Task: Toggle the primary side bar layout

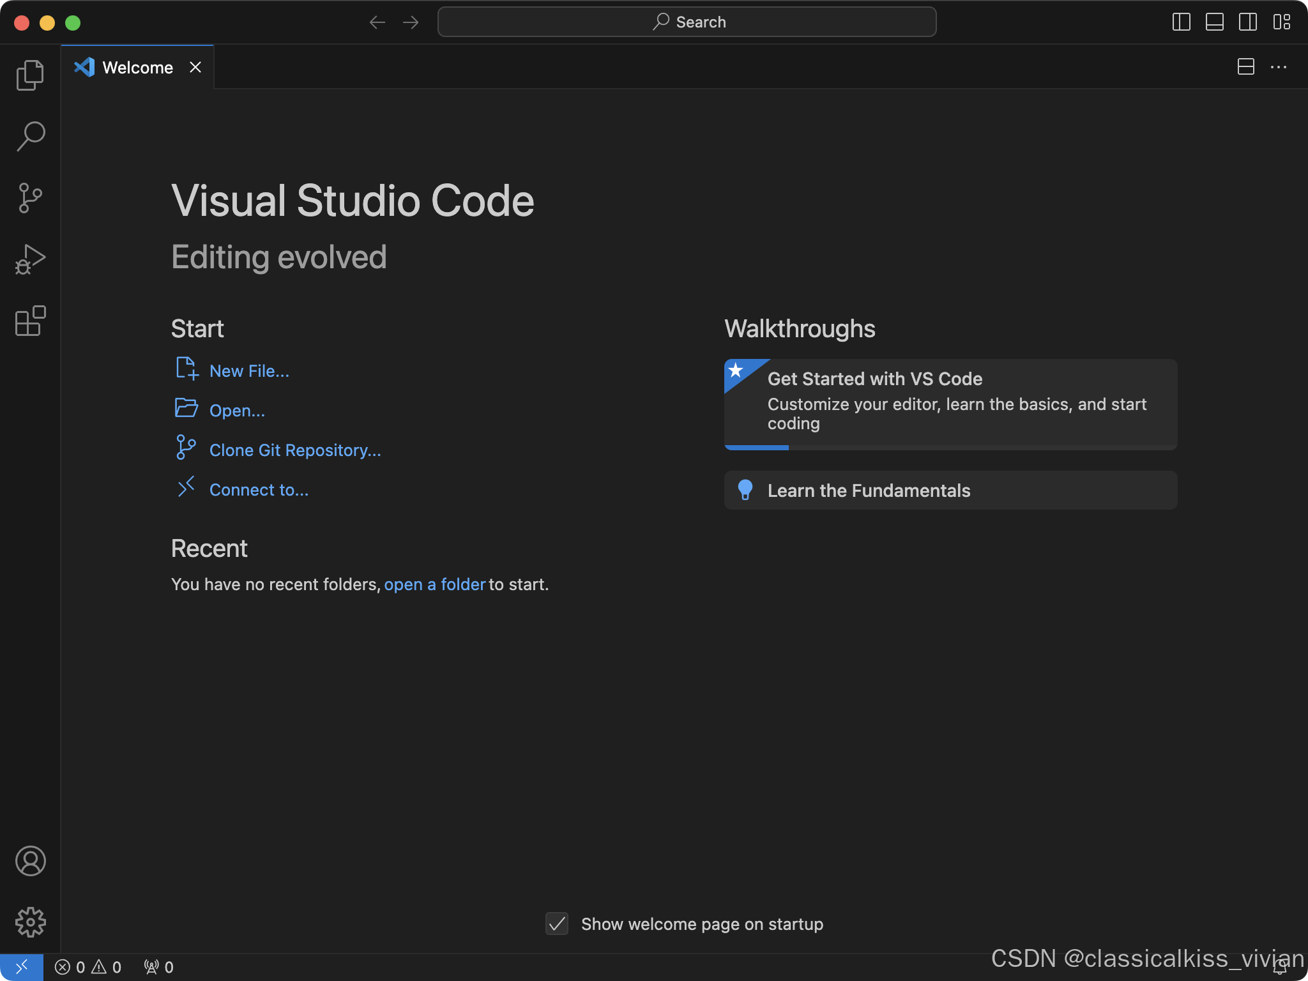Action: coord(1182,22)
